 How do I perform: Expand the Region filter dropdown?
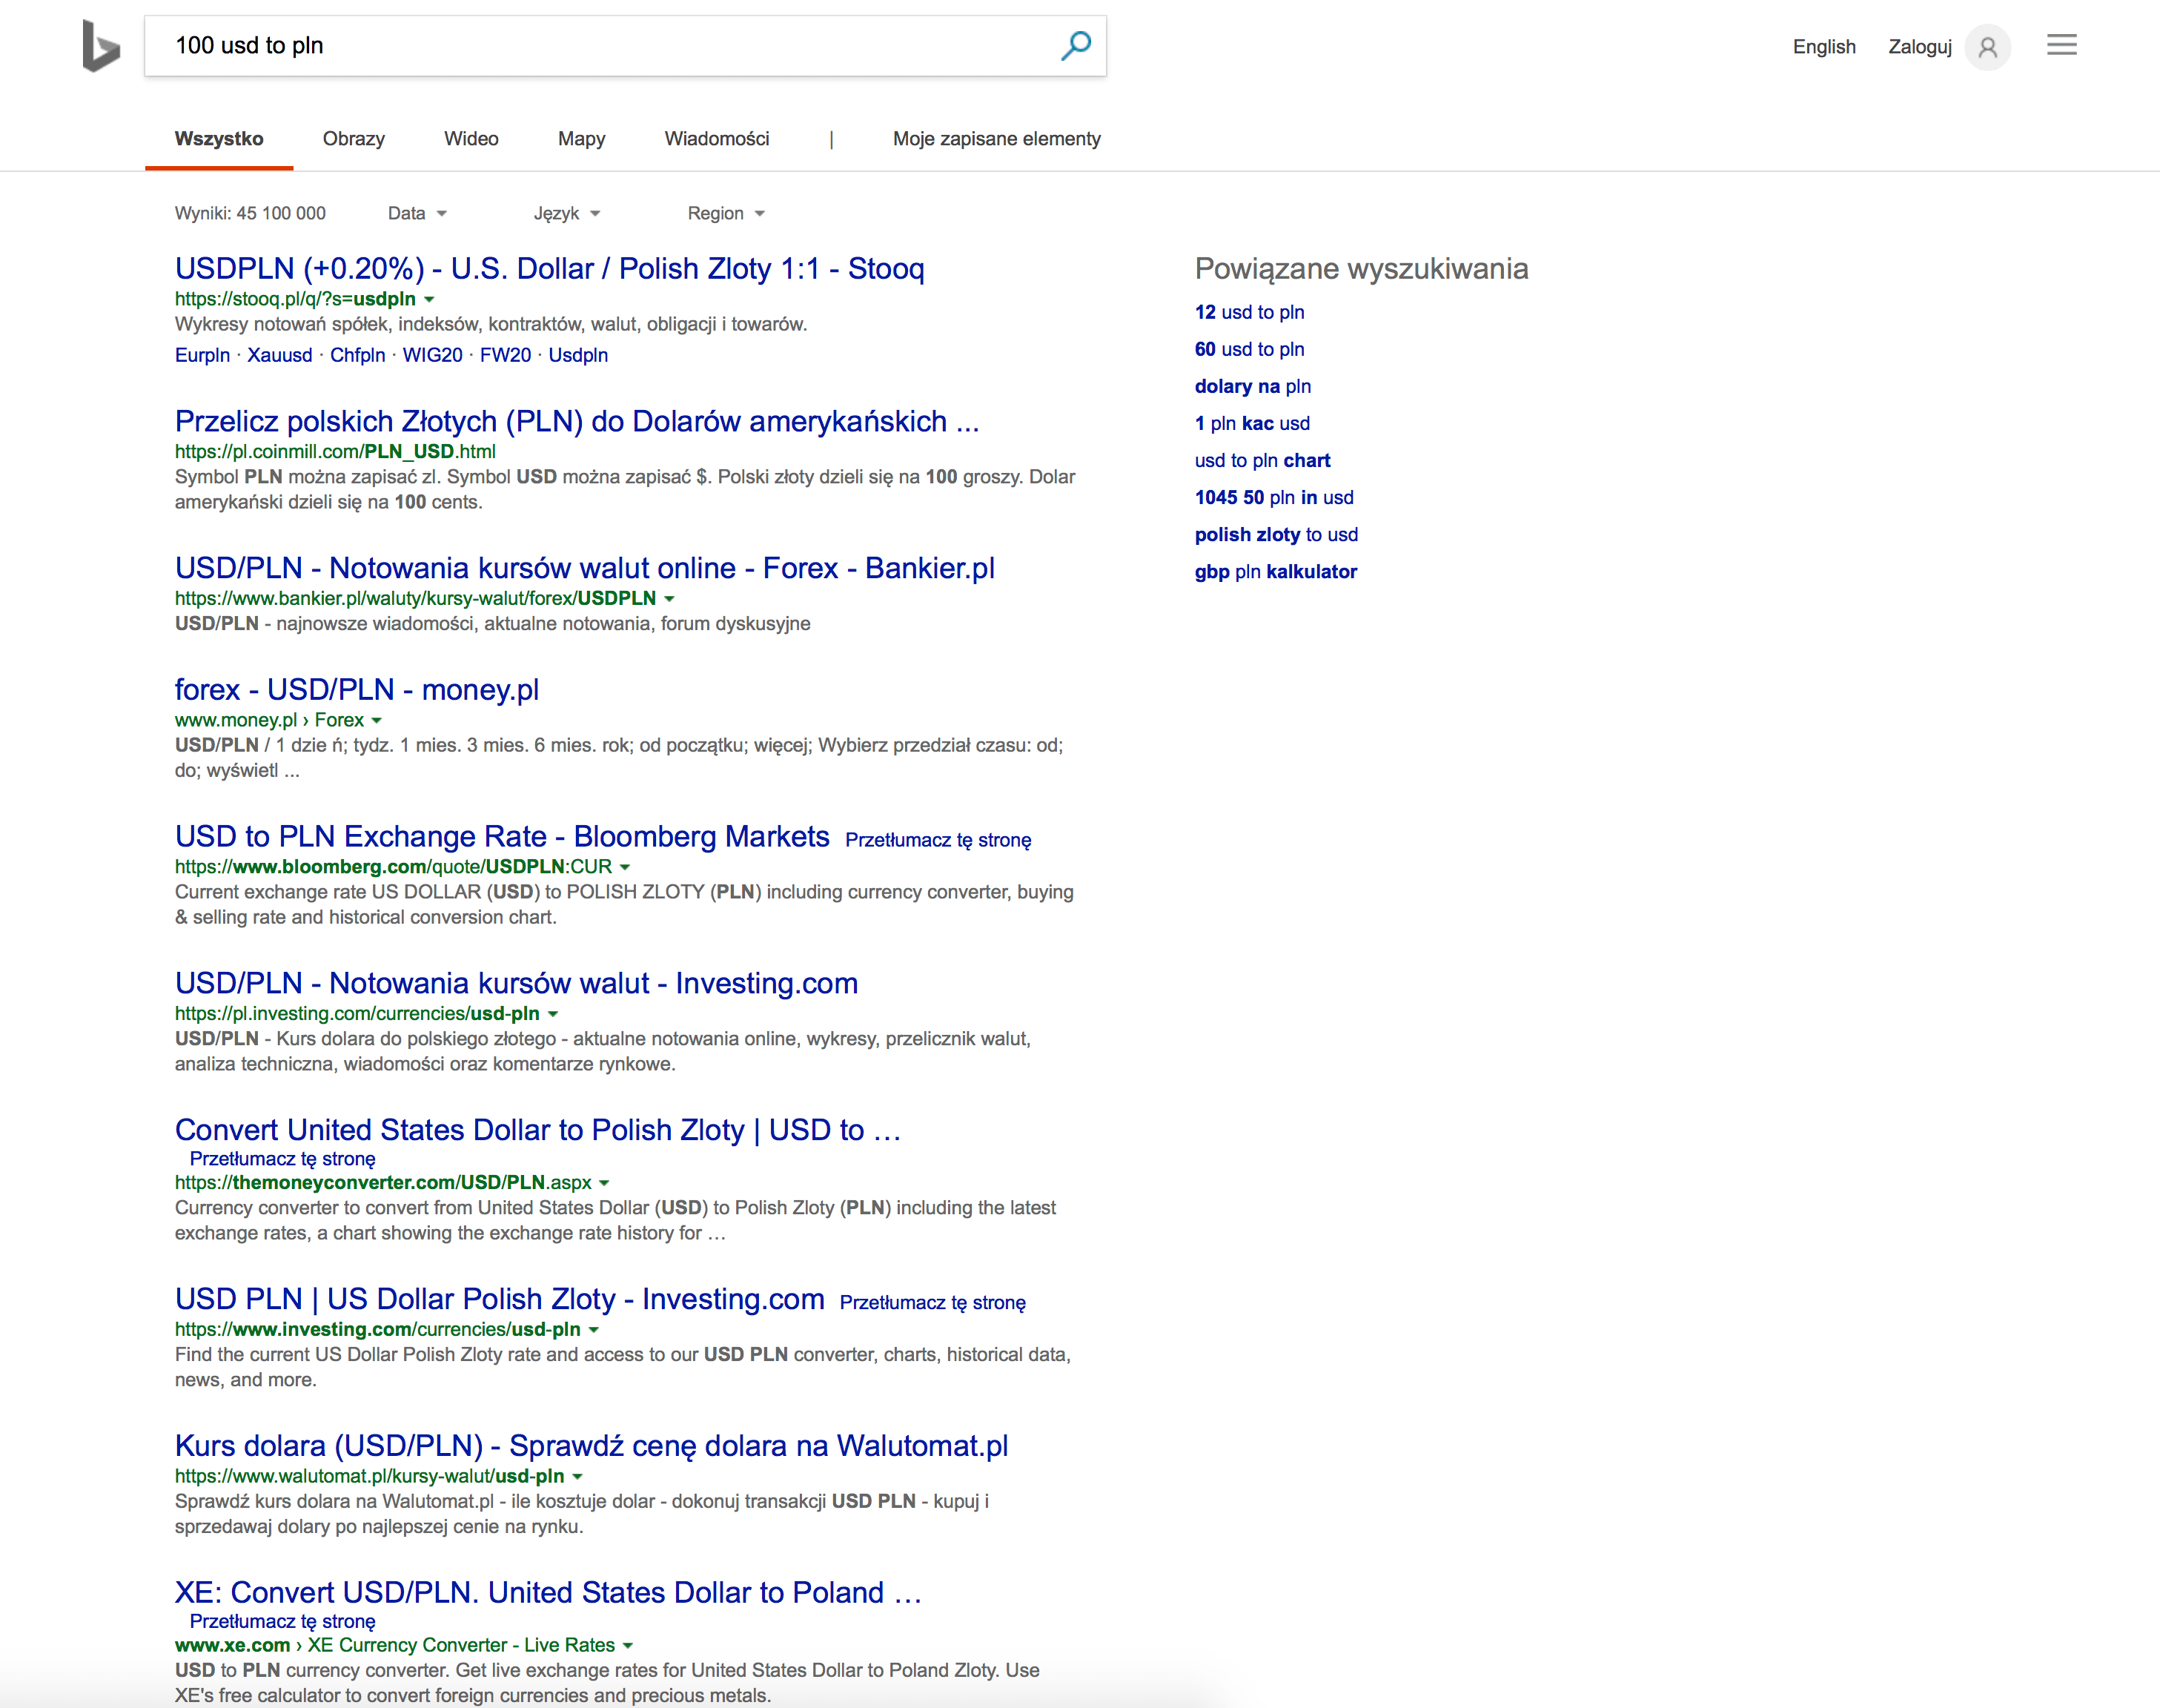(726, 213)
